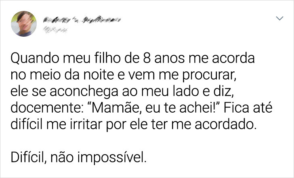294x178 pixels.
Task: Select the line "no meio da noite"
Action: [x=123, y=75]
